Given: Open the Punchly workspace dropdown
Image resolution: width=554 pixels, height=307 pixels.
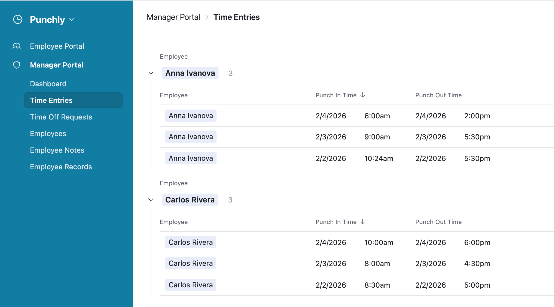Looking at the screenshot, I should (x=72, y=20).
